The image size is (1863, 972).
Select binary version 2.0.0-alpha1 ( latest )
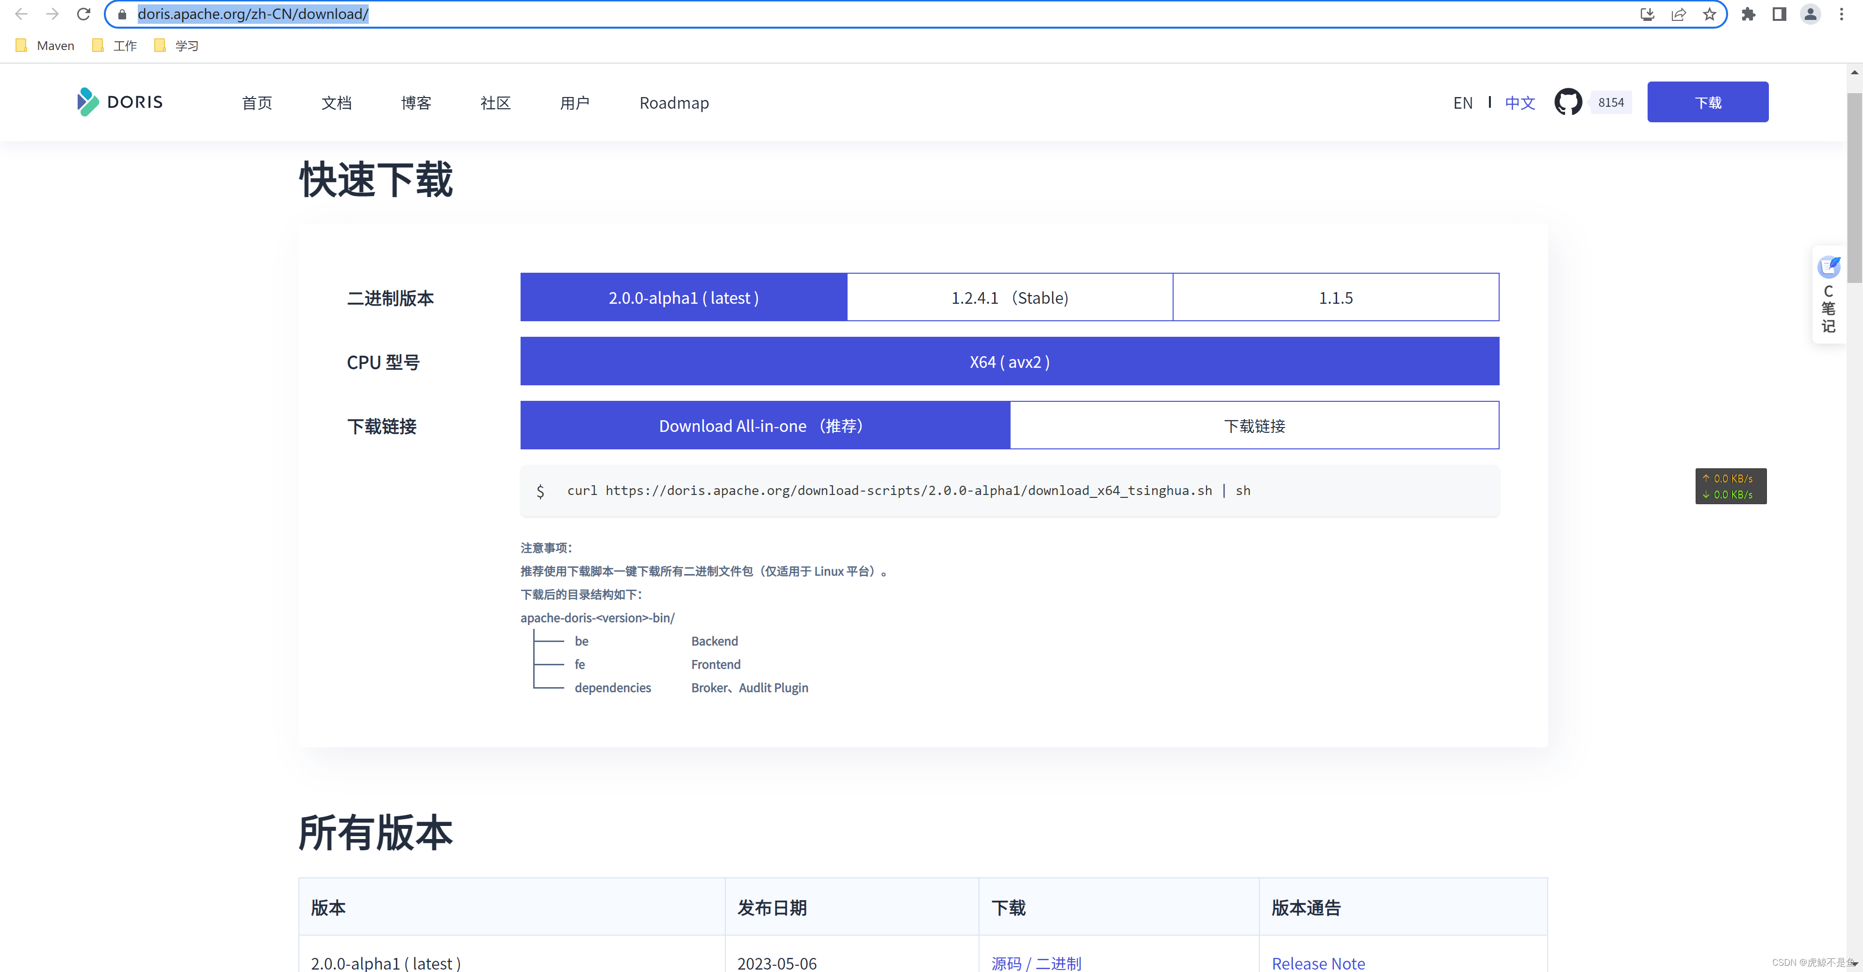684,297
